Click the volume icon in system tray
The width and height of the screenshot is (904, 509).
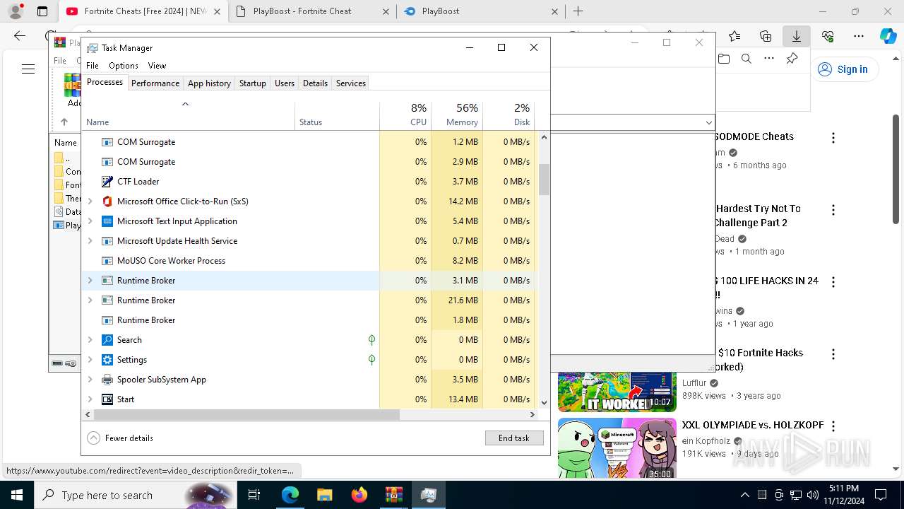(x=813, y=495)
